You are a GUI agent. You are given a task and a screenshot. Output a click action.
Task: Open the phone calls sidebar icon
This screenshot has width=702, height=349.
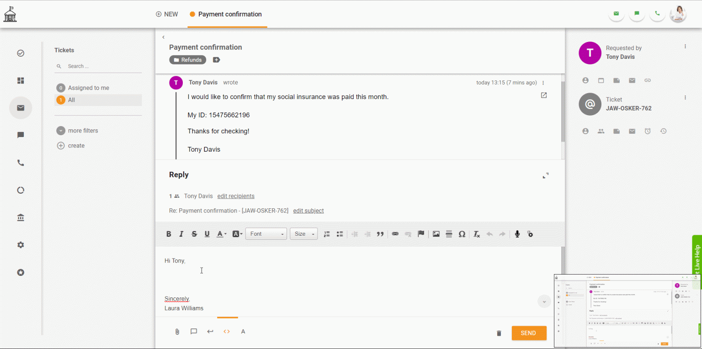point(21,163)
